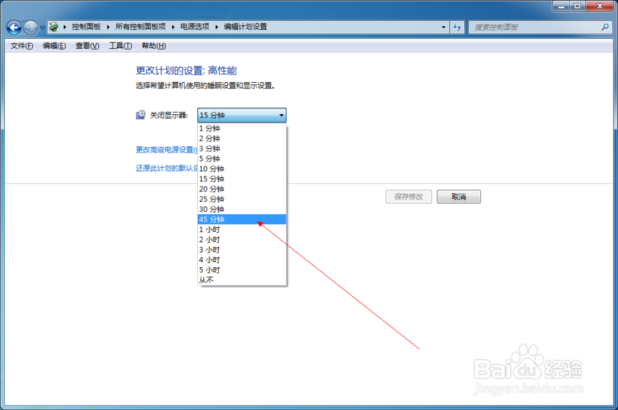Click the 编辑计划设置 breadcrumb
Screen dimensions: 618x410
point(245,27)
